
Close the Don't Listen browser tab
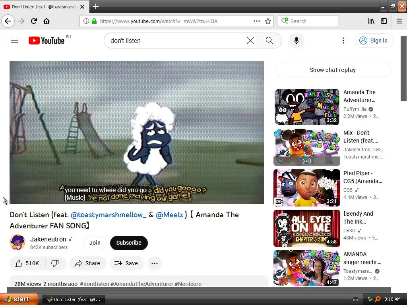(82, 7)
